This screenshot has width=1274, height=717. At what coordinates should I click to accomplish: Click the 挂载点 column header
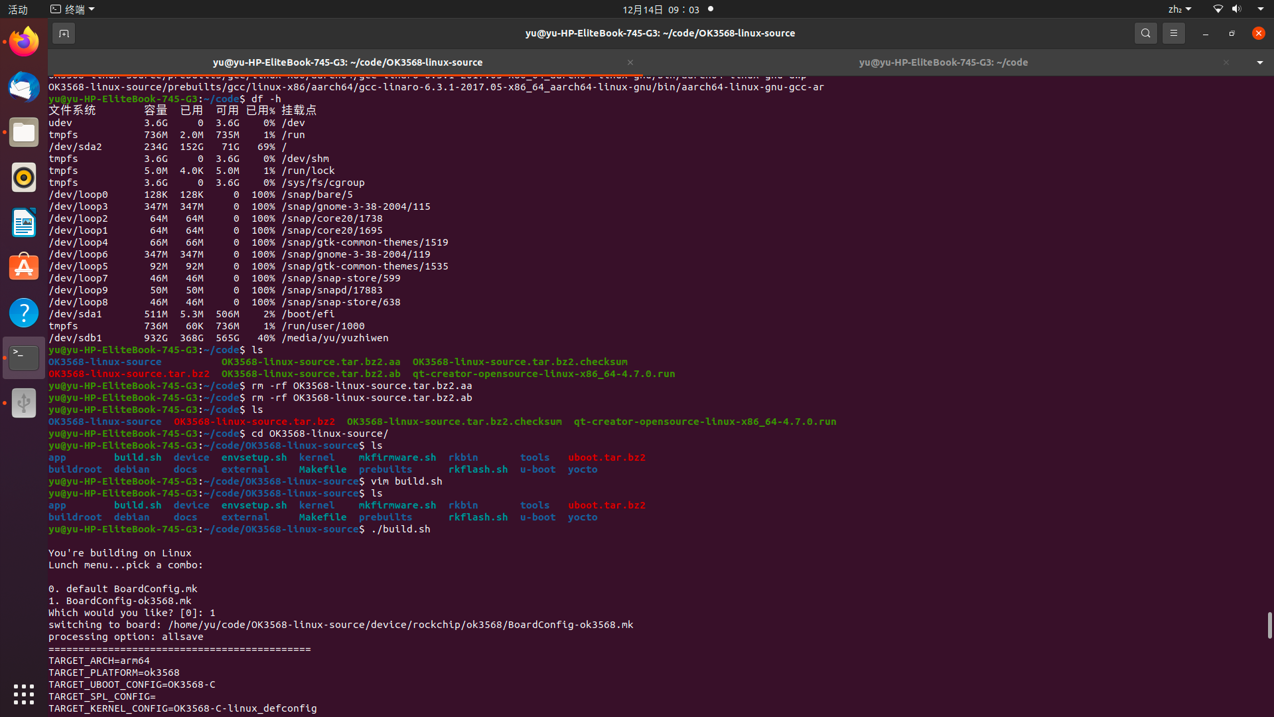[299, 110]
